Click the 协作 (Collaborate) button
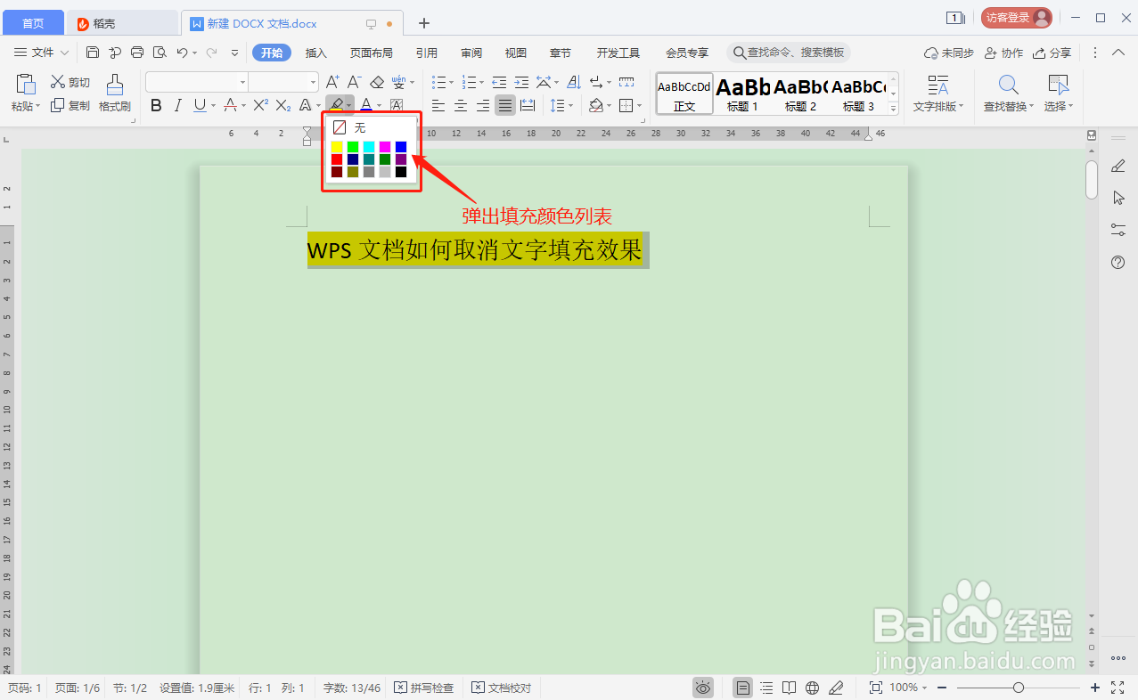 [x=1004, y=53]
